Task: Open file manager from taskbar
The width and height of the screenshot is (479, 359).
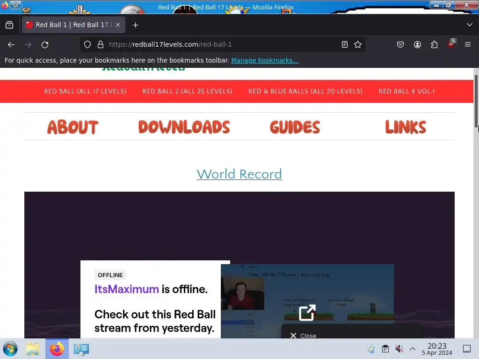Action: pyautogui.click(x=33, y=349)
